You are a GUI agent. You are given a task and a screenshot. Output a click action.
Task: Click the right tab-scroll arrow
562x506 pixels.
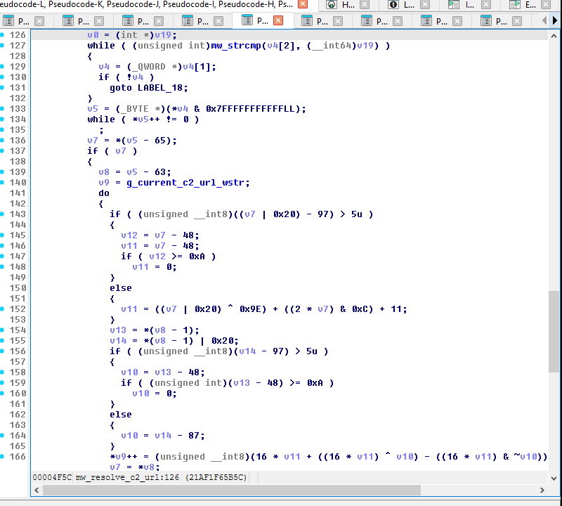point(556,20)
